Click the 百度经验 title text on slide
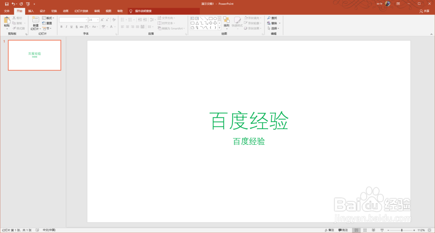435x233 pixels. (249, 121)
